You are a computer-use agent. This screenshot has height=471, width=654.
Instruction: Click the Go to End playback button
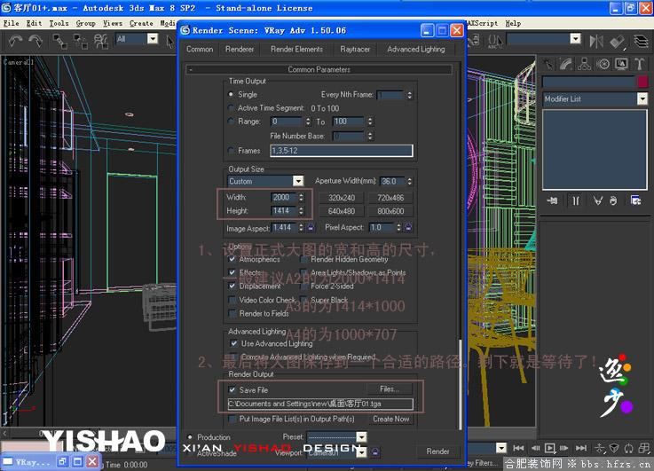(x=581, y=448)
